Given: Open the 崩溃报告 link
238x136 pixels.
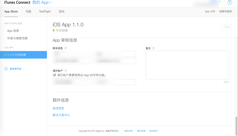Looking at the screenshot, I should (58, 108).
